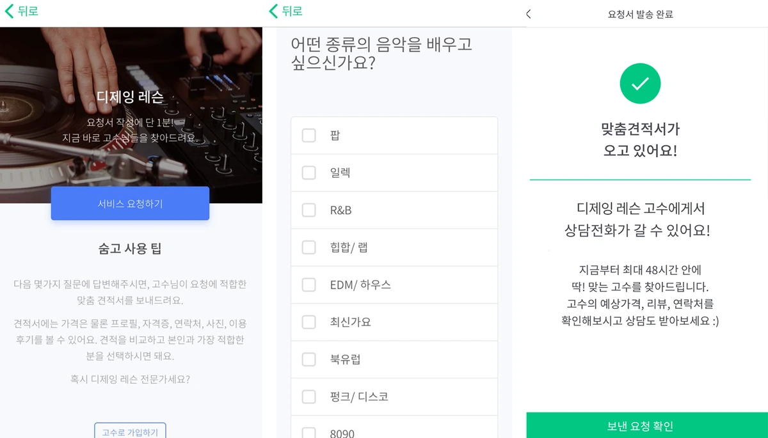Screen dimensions: 768x438
Task: Tick the 최신가요 checkbox
Action: (309, 322)
